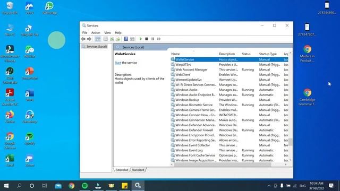The width and height of the screenshot is (340, 191).
Task: Open WhatsApp desktop shortcut
Action: point(49,8)
